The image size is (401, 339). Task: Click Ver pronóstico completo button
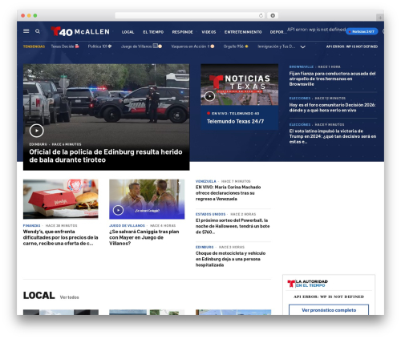tap(329, 310)
